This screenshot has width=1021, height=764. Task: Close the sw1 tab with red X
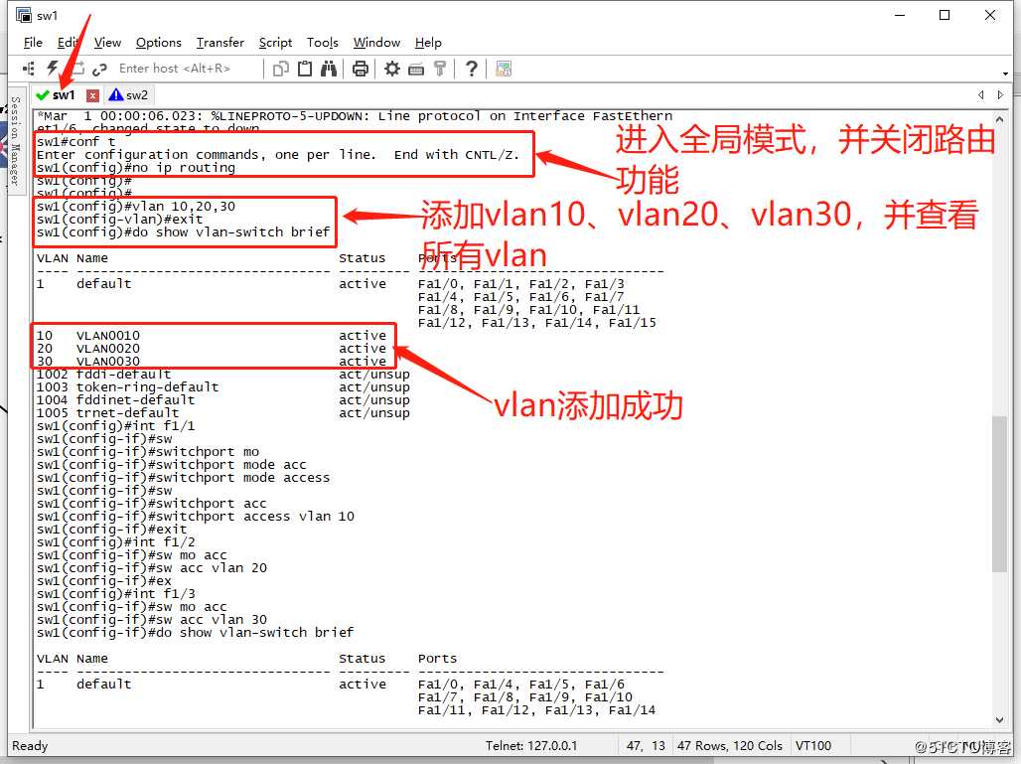pyautogui.click(x=92, y=95)
